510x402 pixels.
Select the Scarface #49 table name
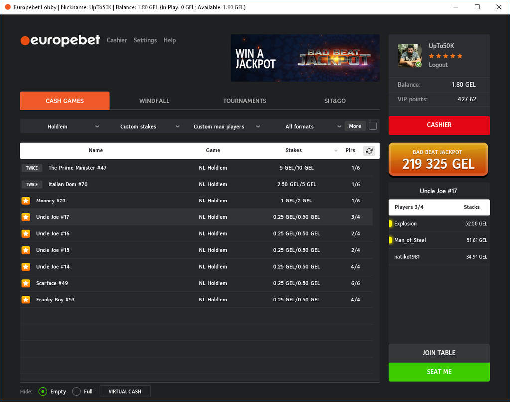pos(52,283)
